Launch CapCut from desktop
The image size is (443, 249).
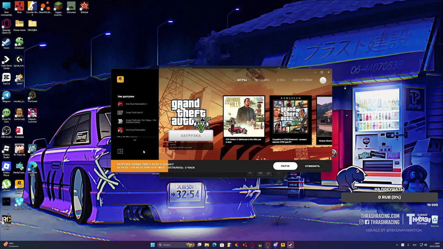coord(6,79)
